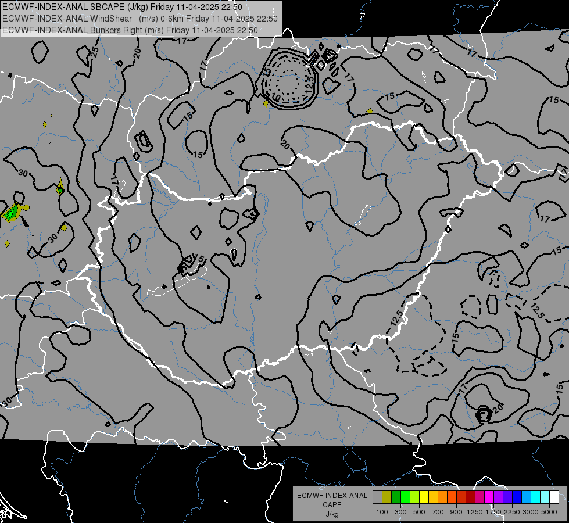Click the largest green CAPE patch on map
Image resolution: width=569 pixels, height=523 pixels.
pos(13,212)
